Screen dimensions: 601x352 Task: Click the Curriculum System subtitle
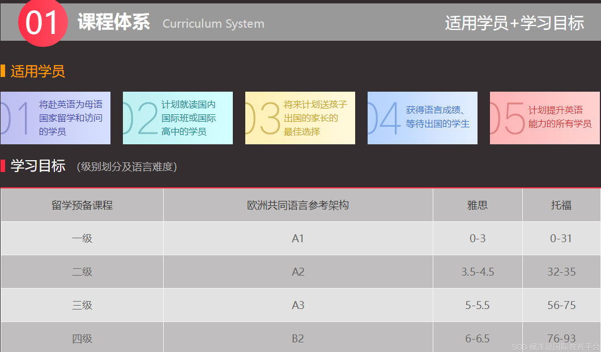pyautogui.click(x=214, y=24)
